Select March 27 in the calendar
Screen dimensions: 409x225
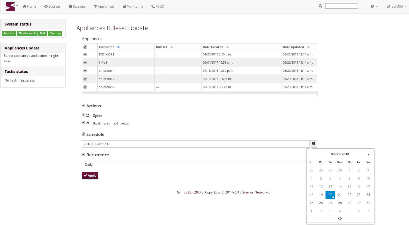(330, 203)
